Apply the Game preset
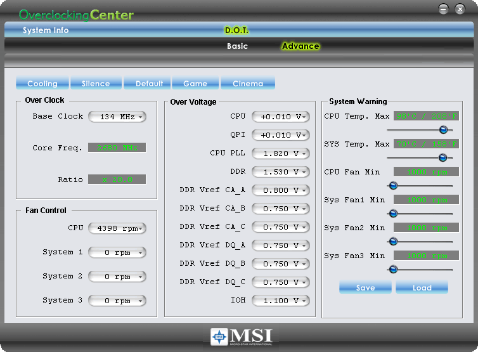478x352 pixels. click(195, 83)
